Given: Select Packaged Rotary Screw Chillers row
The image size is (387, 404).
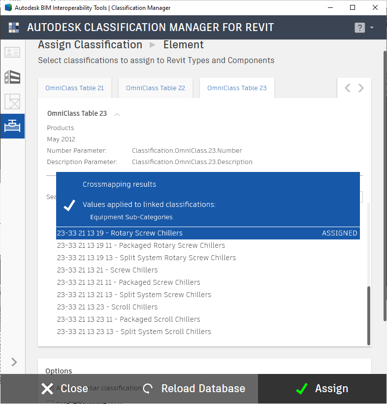Looking at the screenshot, I should tap(208, 245).
